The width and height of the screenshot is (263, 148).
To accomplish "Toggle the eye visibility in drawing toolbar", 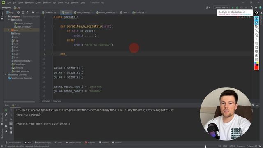I will click(256, 18).
